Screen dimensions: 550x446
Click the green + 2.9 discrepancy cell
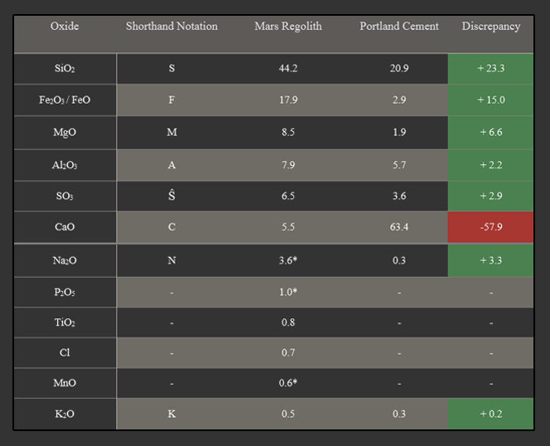tap(490, 196)
